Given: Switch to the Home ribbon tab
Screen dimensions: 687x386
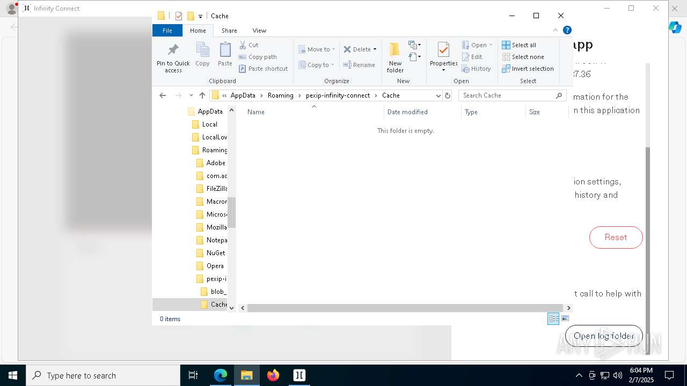Looking at the screenshot, I should coord(198,31).
